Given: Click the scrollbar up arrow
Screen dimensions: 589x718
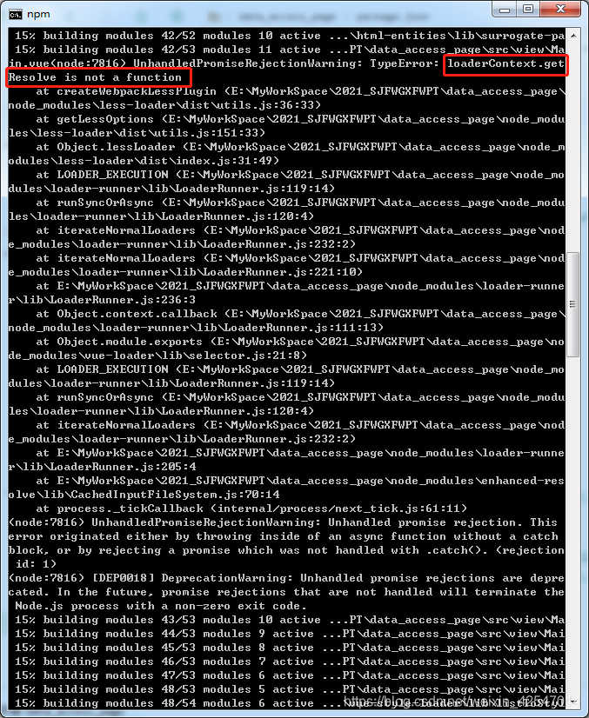Looking at the screenshot, I should tap(573, 36).
